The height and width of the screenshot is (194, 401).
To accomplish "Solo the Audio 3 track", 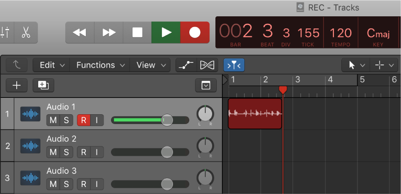I will (x=66, y=184).
